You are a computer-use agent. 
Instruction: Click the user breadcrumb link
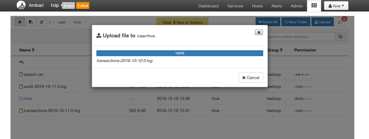click(62, 22)
